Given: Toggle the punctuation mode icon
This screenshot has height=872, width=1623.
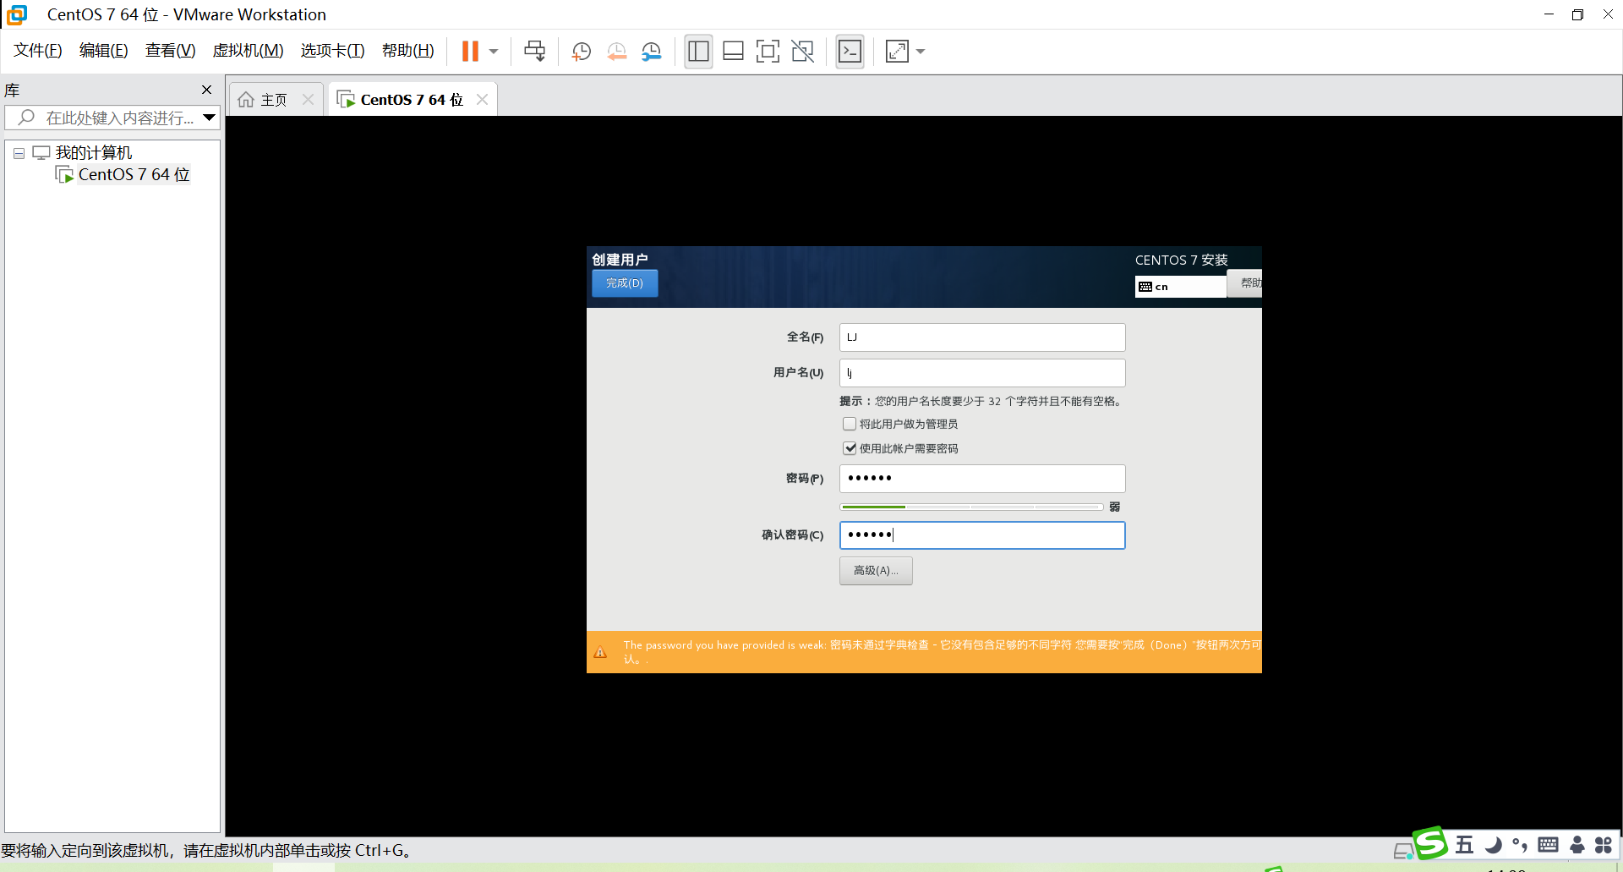Looking at the screenshot, I should [x=1520, y=844].
